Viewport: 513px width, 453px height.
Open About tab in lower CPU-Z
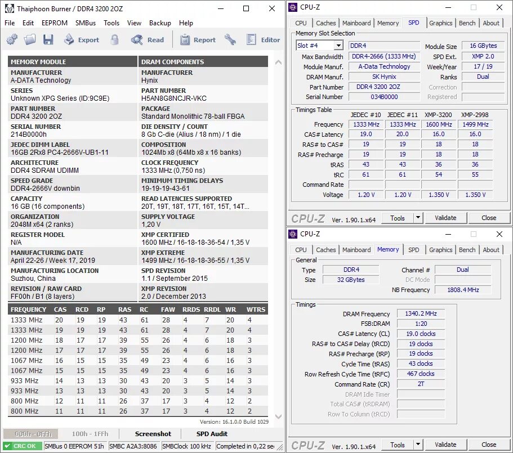tap(490, 250)
